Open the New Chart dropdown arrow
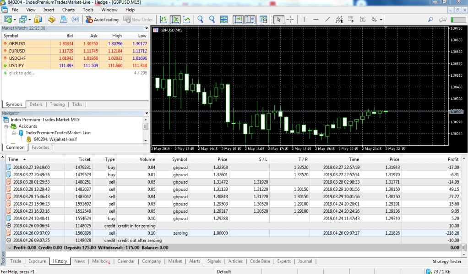 tap(15, 20)
